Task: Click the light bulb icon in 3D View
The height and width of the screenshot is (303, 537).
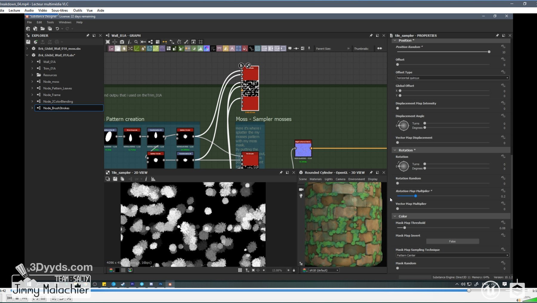Action: [301, 196]
